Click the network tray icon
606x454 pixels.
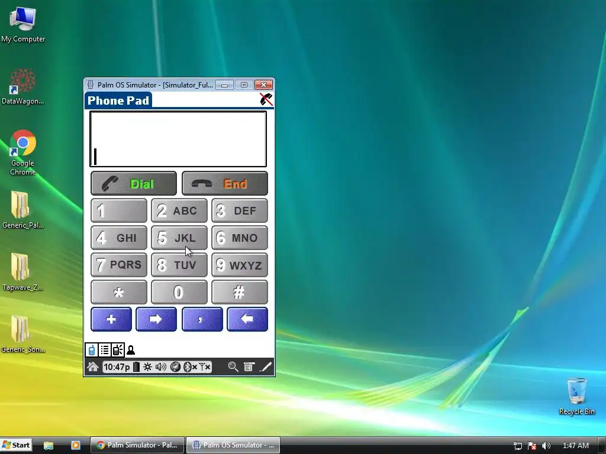(518, 446)
